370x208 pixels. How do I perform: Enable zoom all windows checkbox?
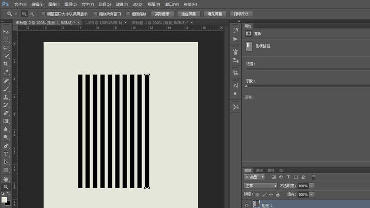(95, 14)
